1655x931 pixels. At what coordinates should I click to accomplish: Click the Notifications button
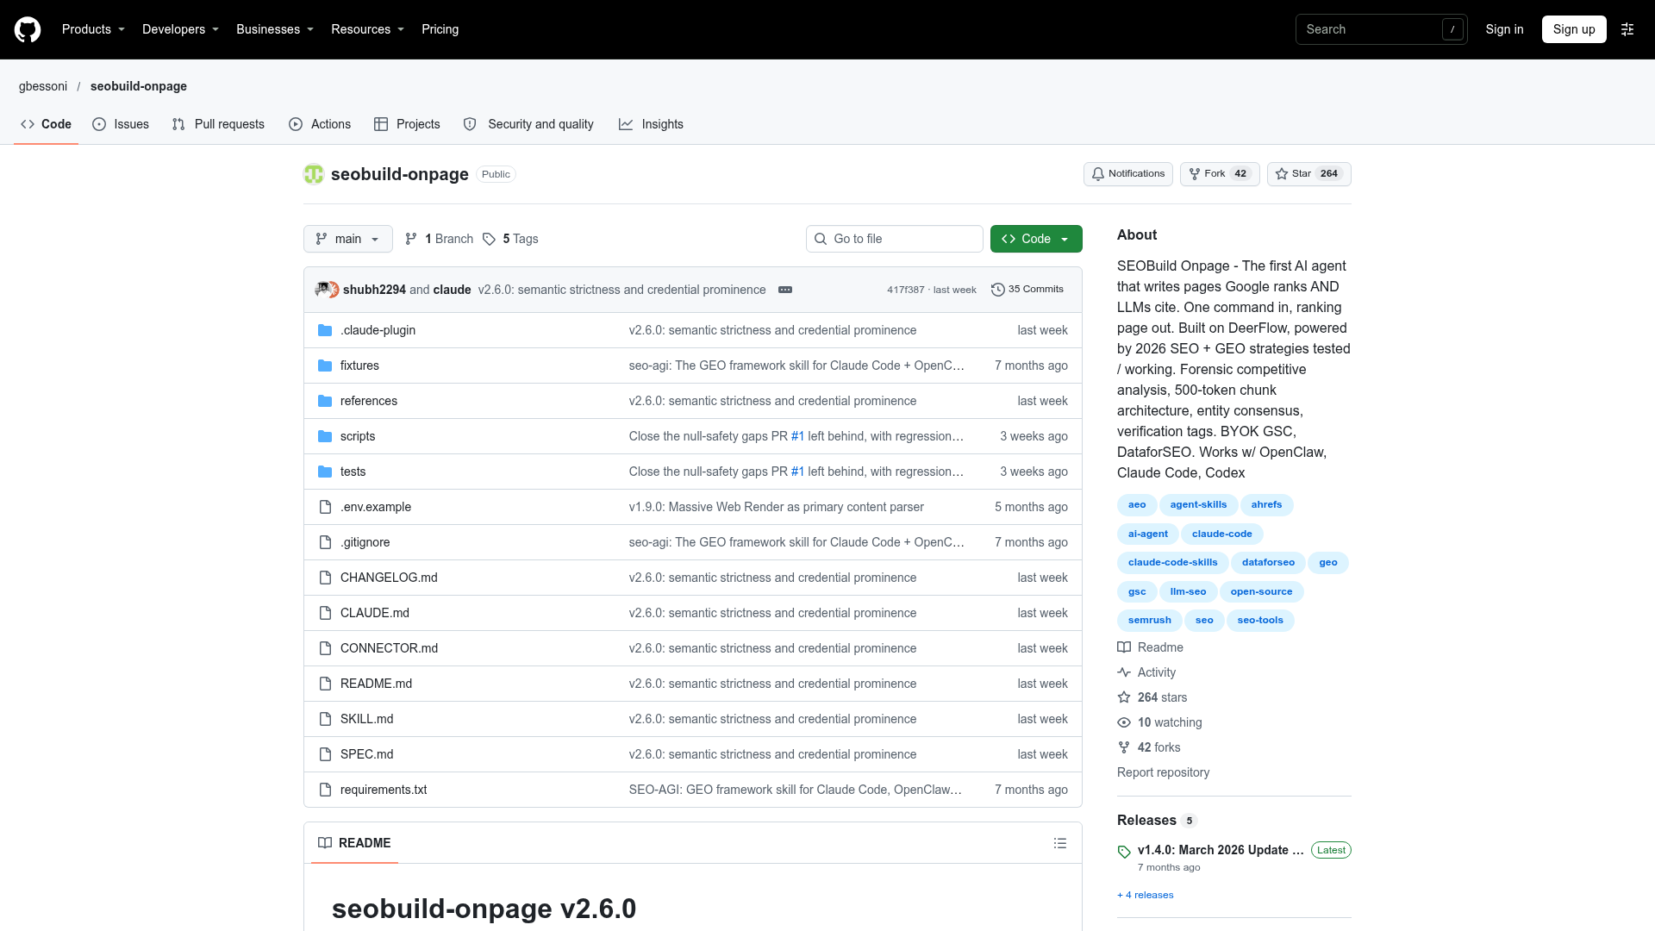coord(1128,174)
